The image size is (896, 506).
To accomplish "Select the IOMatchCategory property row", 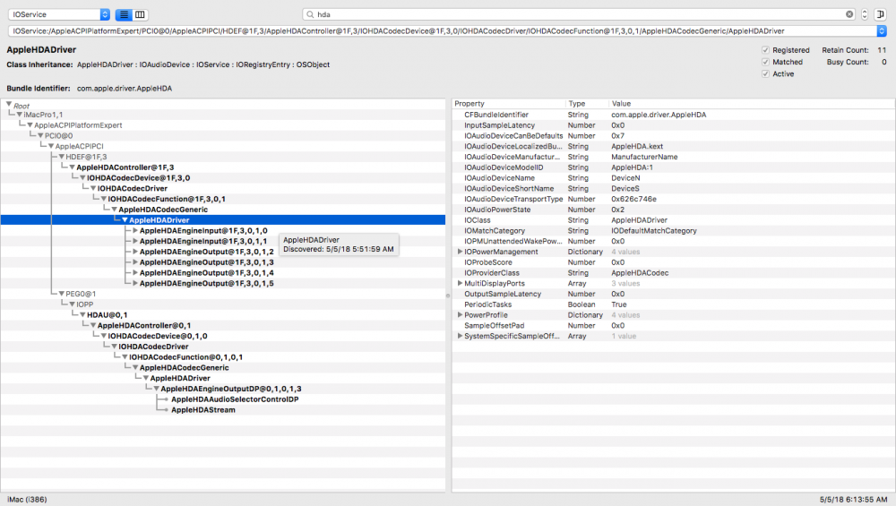I will pyautogui.click(x=673, y=231).
